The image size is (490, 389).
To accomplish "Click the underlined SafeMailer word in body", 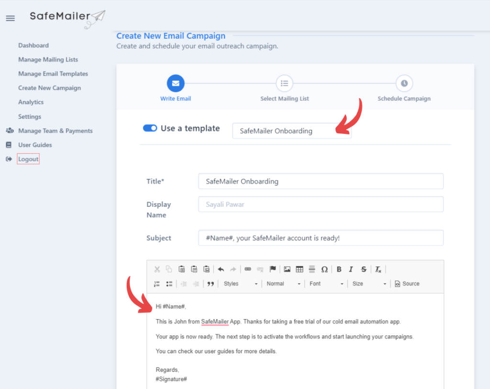I will coord(215,322).
